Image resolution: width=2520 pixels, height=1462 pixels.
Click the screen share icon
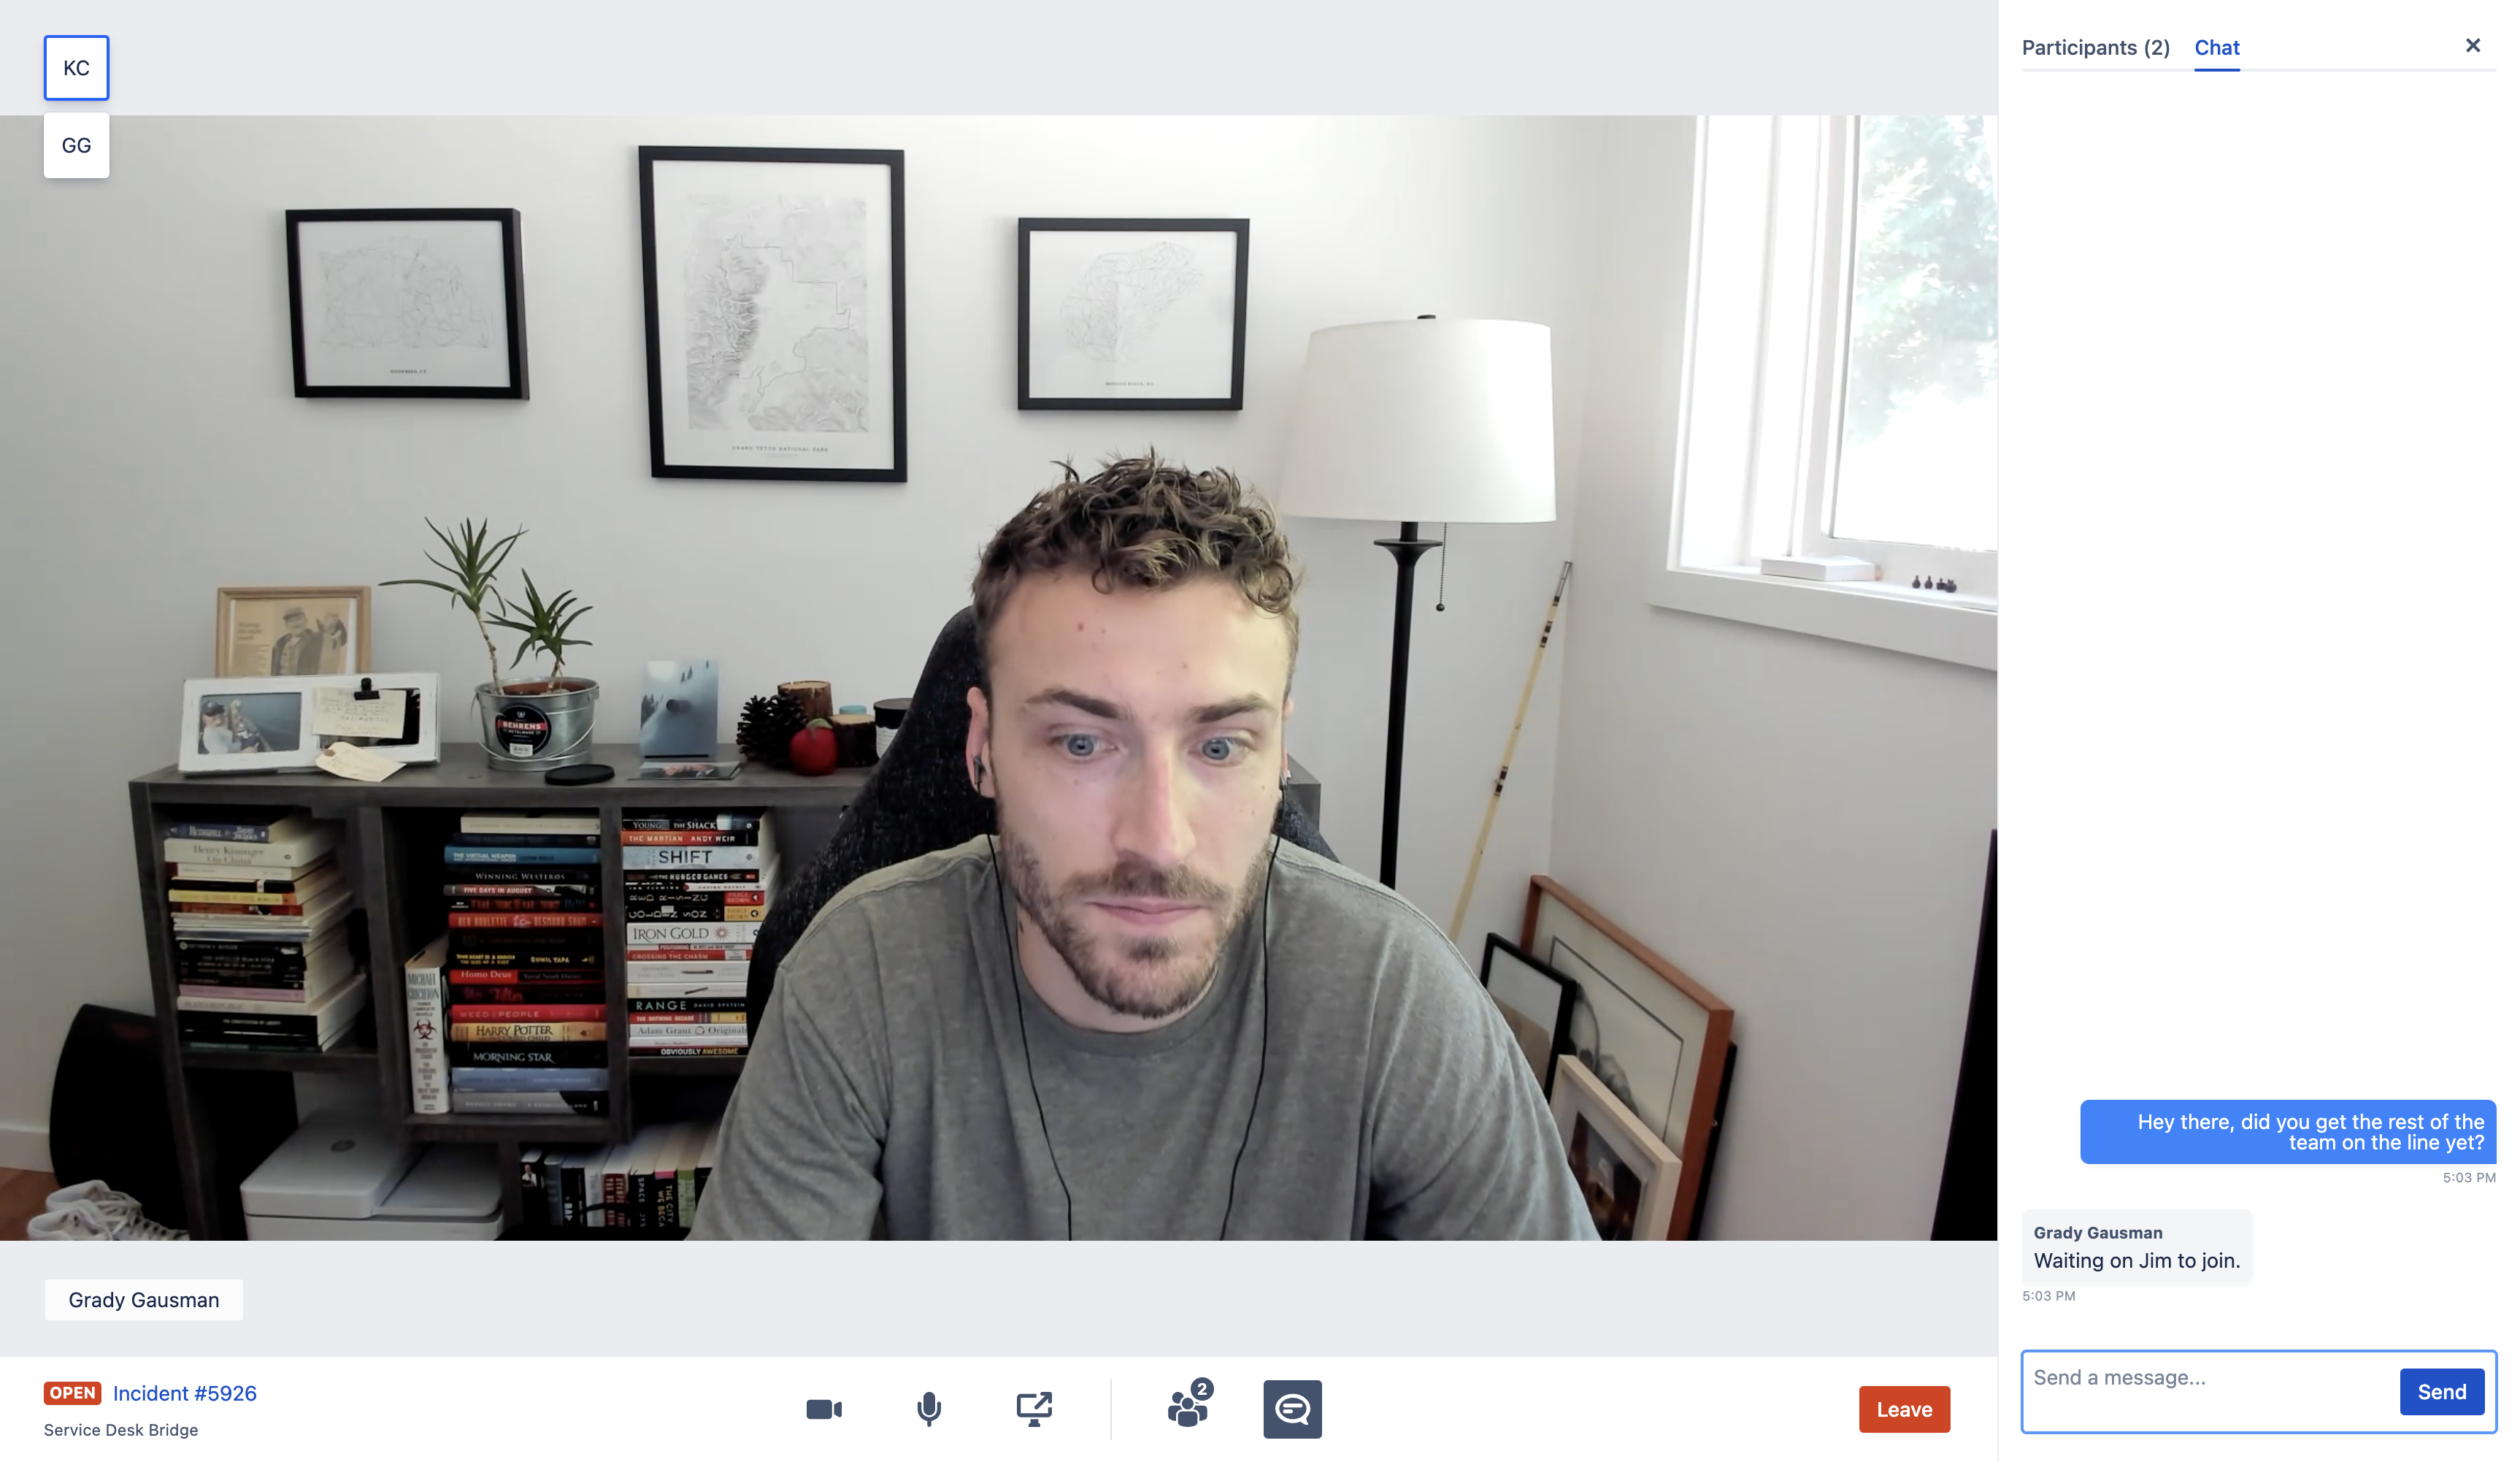[1033, 1408]
